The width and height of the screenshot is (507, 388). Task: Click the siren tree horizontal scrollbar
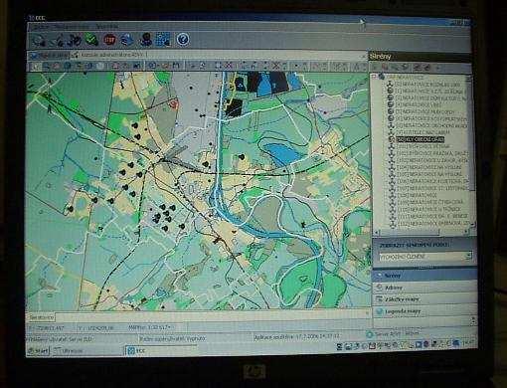422,232
